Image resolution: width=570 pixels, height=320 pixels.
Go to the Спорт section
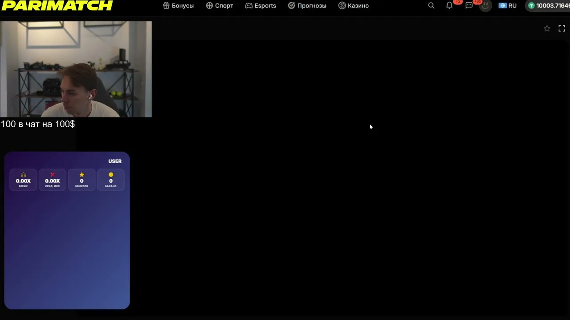tap(220, 6)
